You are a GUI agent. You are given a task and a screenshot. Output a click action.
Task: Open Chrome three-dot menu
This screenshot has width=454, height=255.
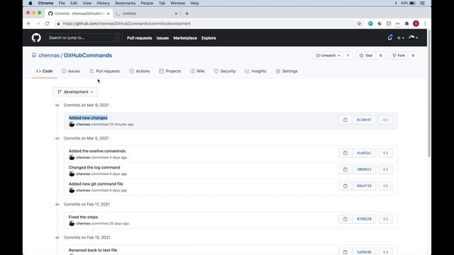(x=425, y=23)
